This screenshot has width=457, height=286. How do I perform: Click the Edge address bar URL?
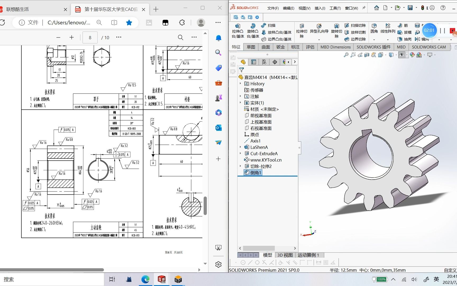pos(69,23)
